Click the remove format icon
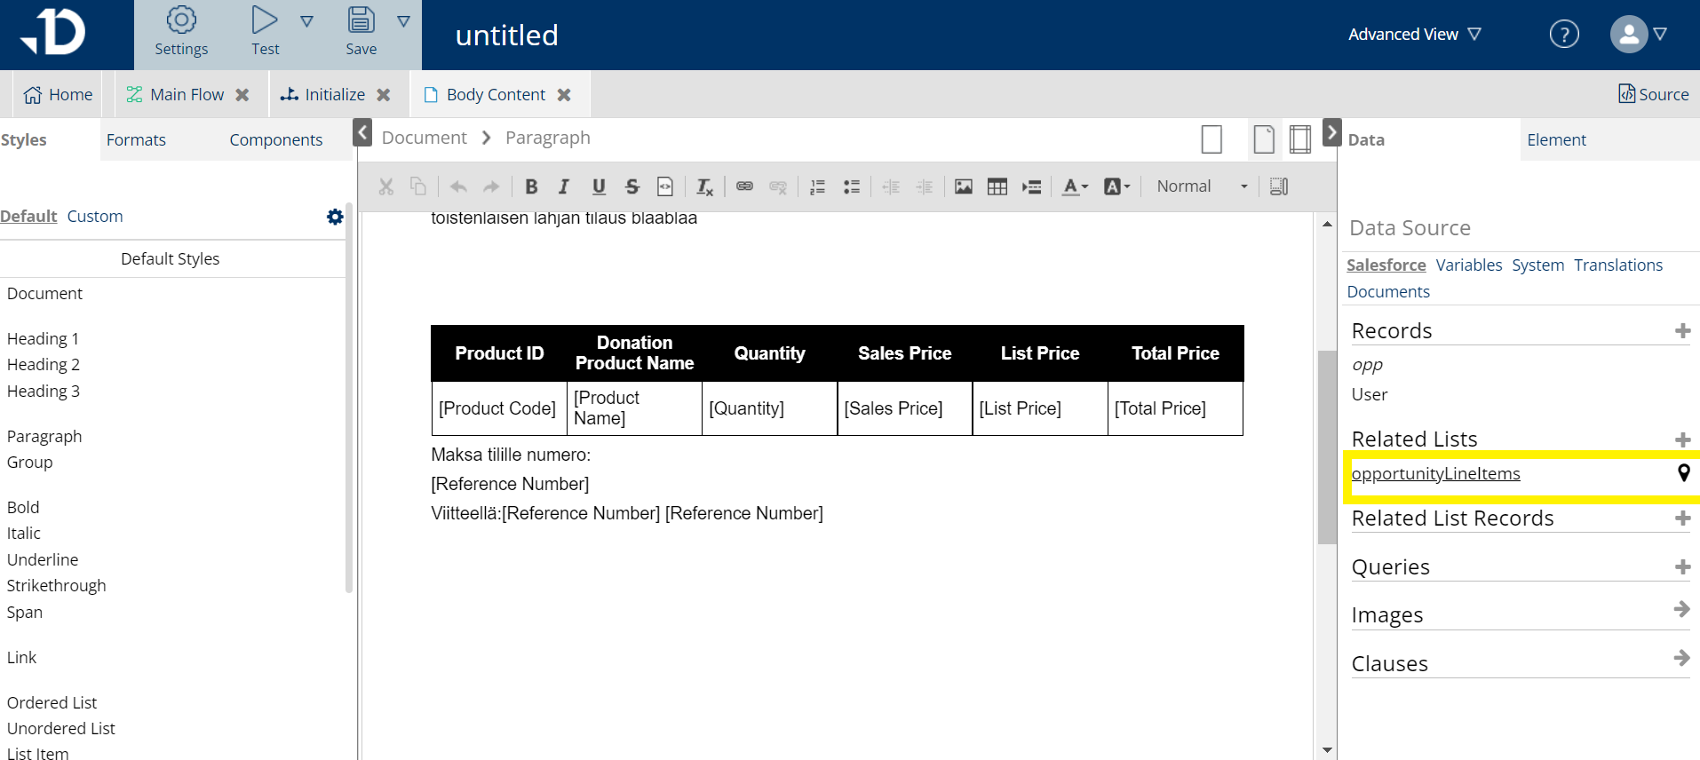 (x=704, y=186)
